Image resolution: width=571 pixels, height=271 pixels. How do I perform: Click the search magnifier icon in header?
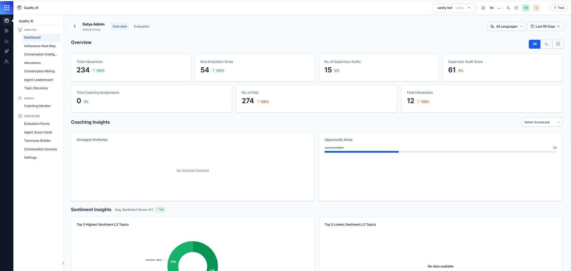pyautogui.click(x=508, y=8)
